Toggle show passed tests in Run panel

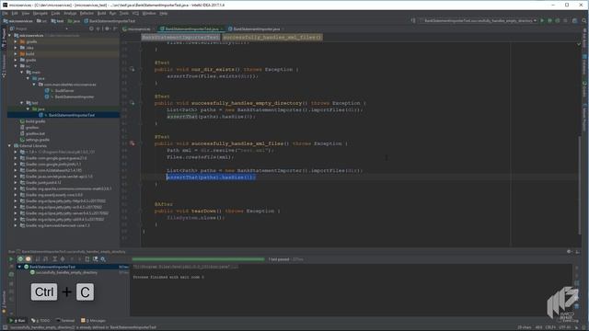(20, 259)
